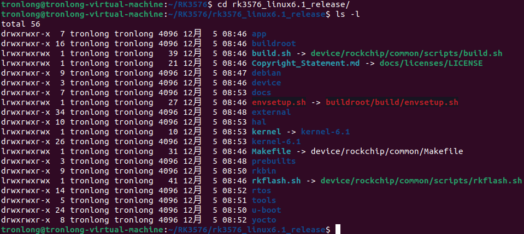
Task: Select timestamp '08:51' in tools row
Action: click(x=234, y=200)
